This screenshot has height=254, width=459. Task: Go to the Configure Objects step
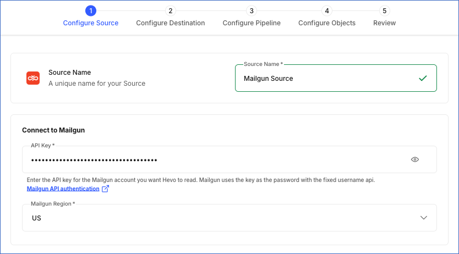pos(327,23)
